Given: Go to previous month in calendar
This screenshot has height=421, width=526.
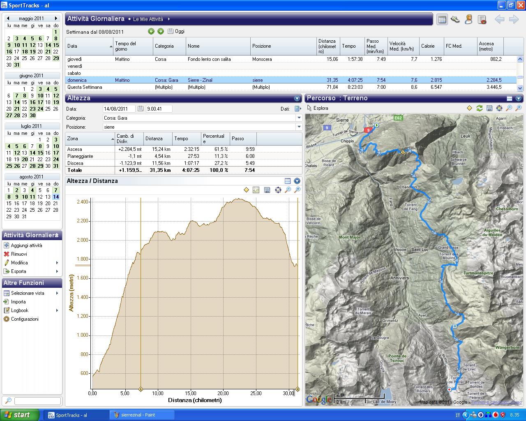Looking at the screenshot, I should (8, 19).
